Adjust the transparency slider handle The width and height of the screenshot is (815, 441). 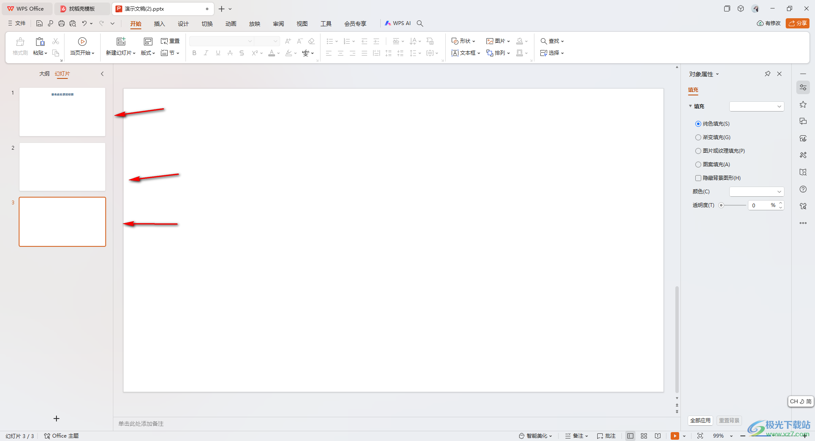[721, 205]
